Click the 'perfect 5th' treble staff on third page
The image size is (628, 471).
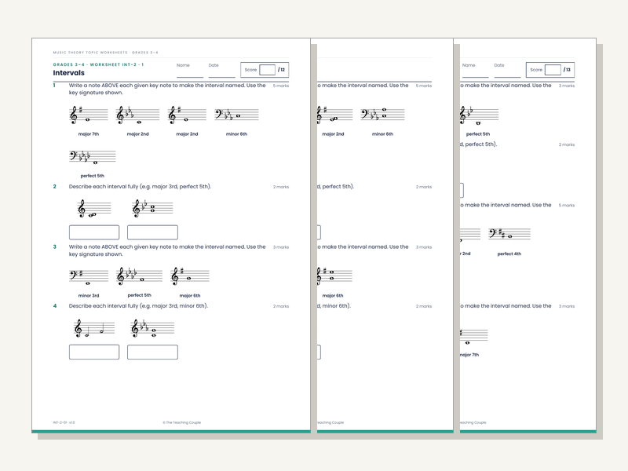[480, 116]
